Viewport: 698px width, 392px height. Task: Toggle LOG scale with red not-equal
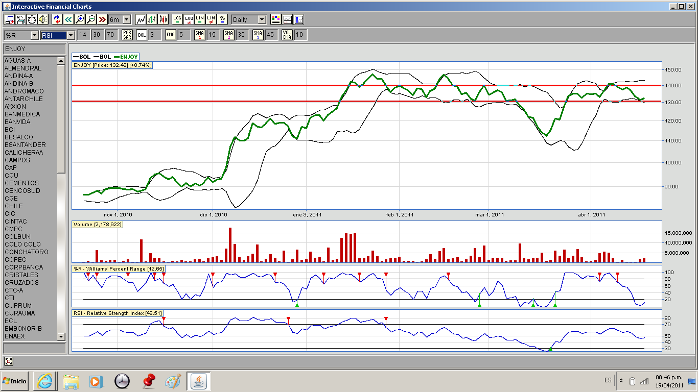(x=189, y=19)
